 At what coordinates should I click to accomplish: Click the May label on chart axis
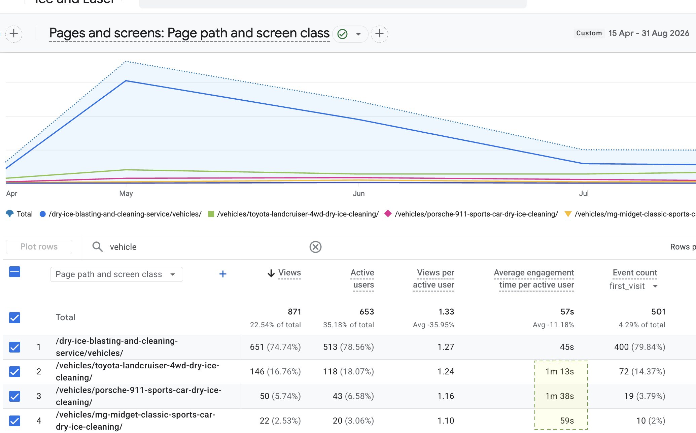[126, 193]
